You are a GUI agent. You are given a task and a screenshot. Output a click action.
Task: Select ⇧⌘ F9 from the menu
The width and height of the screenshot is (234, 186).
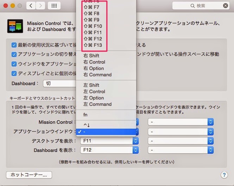[106, 20]
